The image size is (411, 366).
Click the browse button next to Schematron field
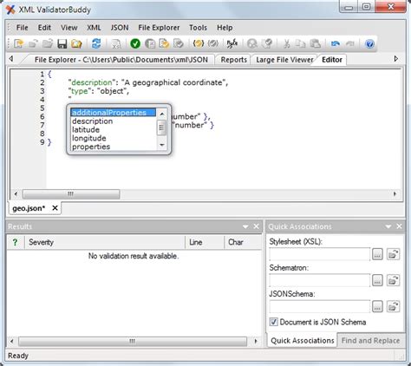click(x=377, y=280)
